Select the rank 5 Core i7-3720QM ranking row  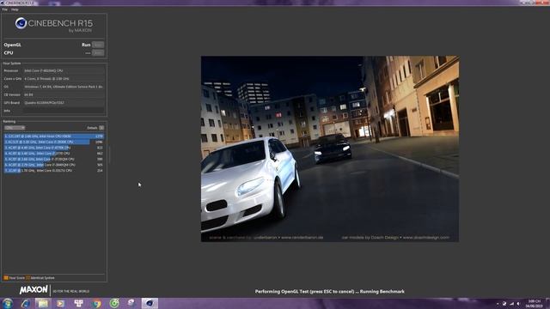(53, 159)
